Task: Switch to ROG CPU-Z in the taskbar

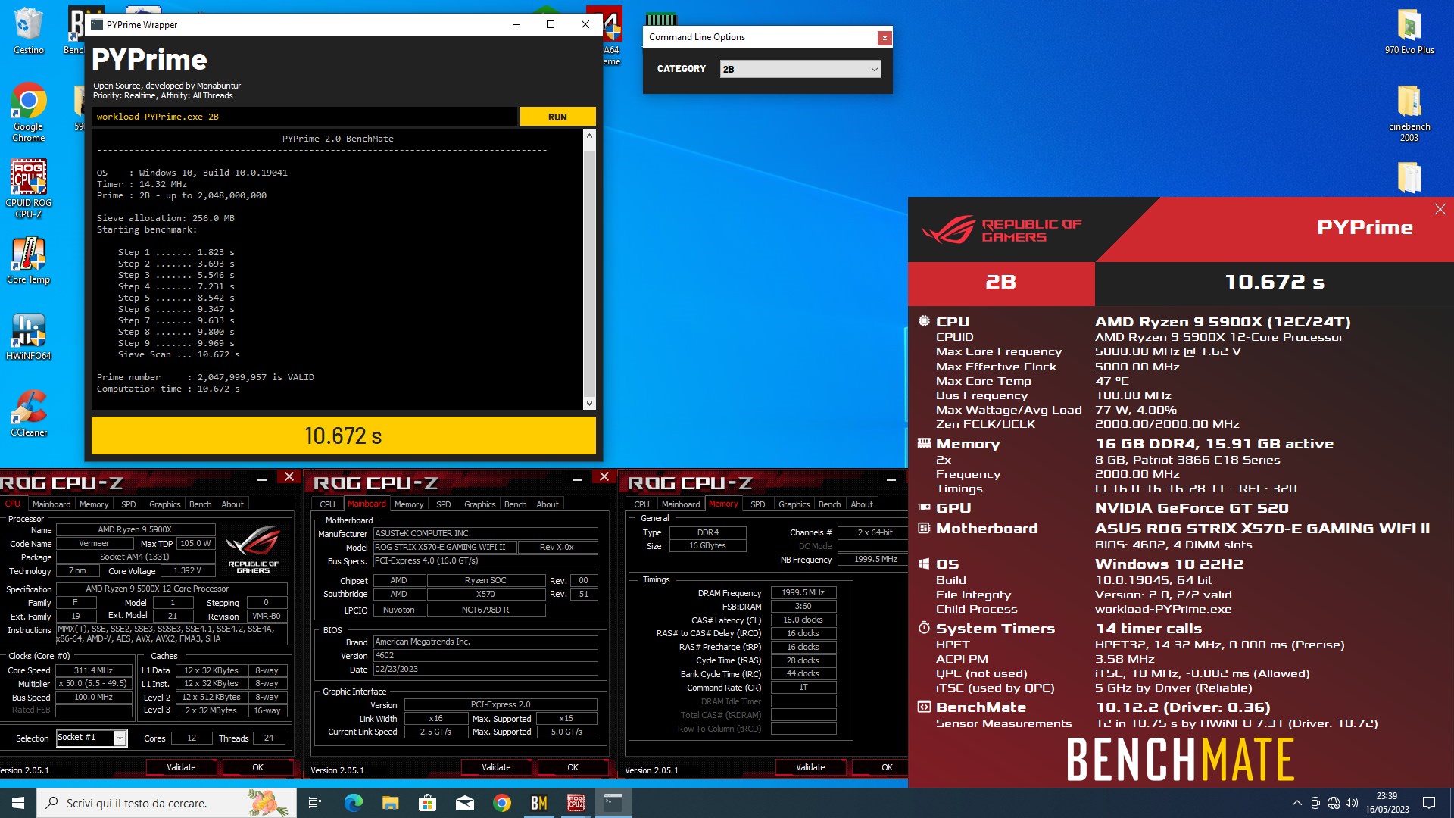Action: pyautogui.click(x=576, y=803)
